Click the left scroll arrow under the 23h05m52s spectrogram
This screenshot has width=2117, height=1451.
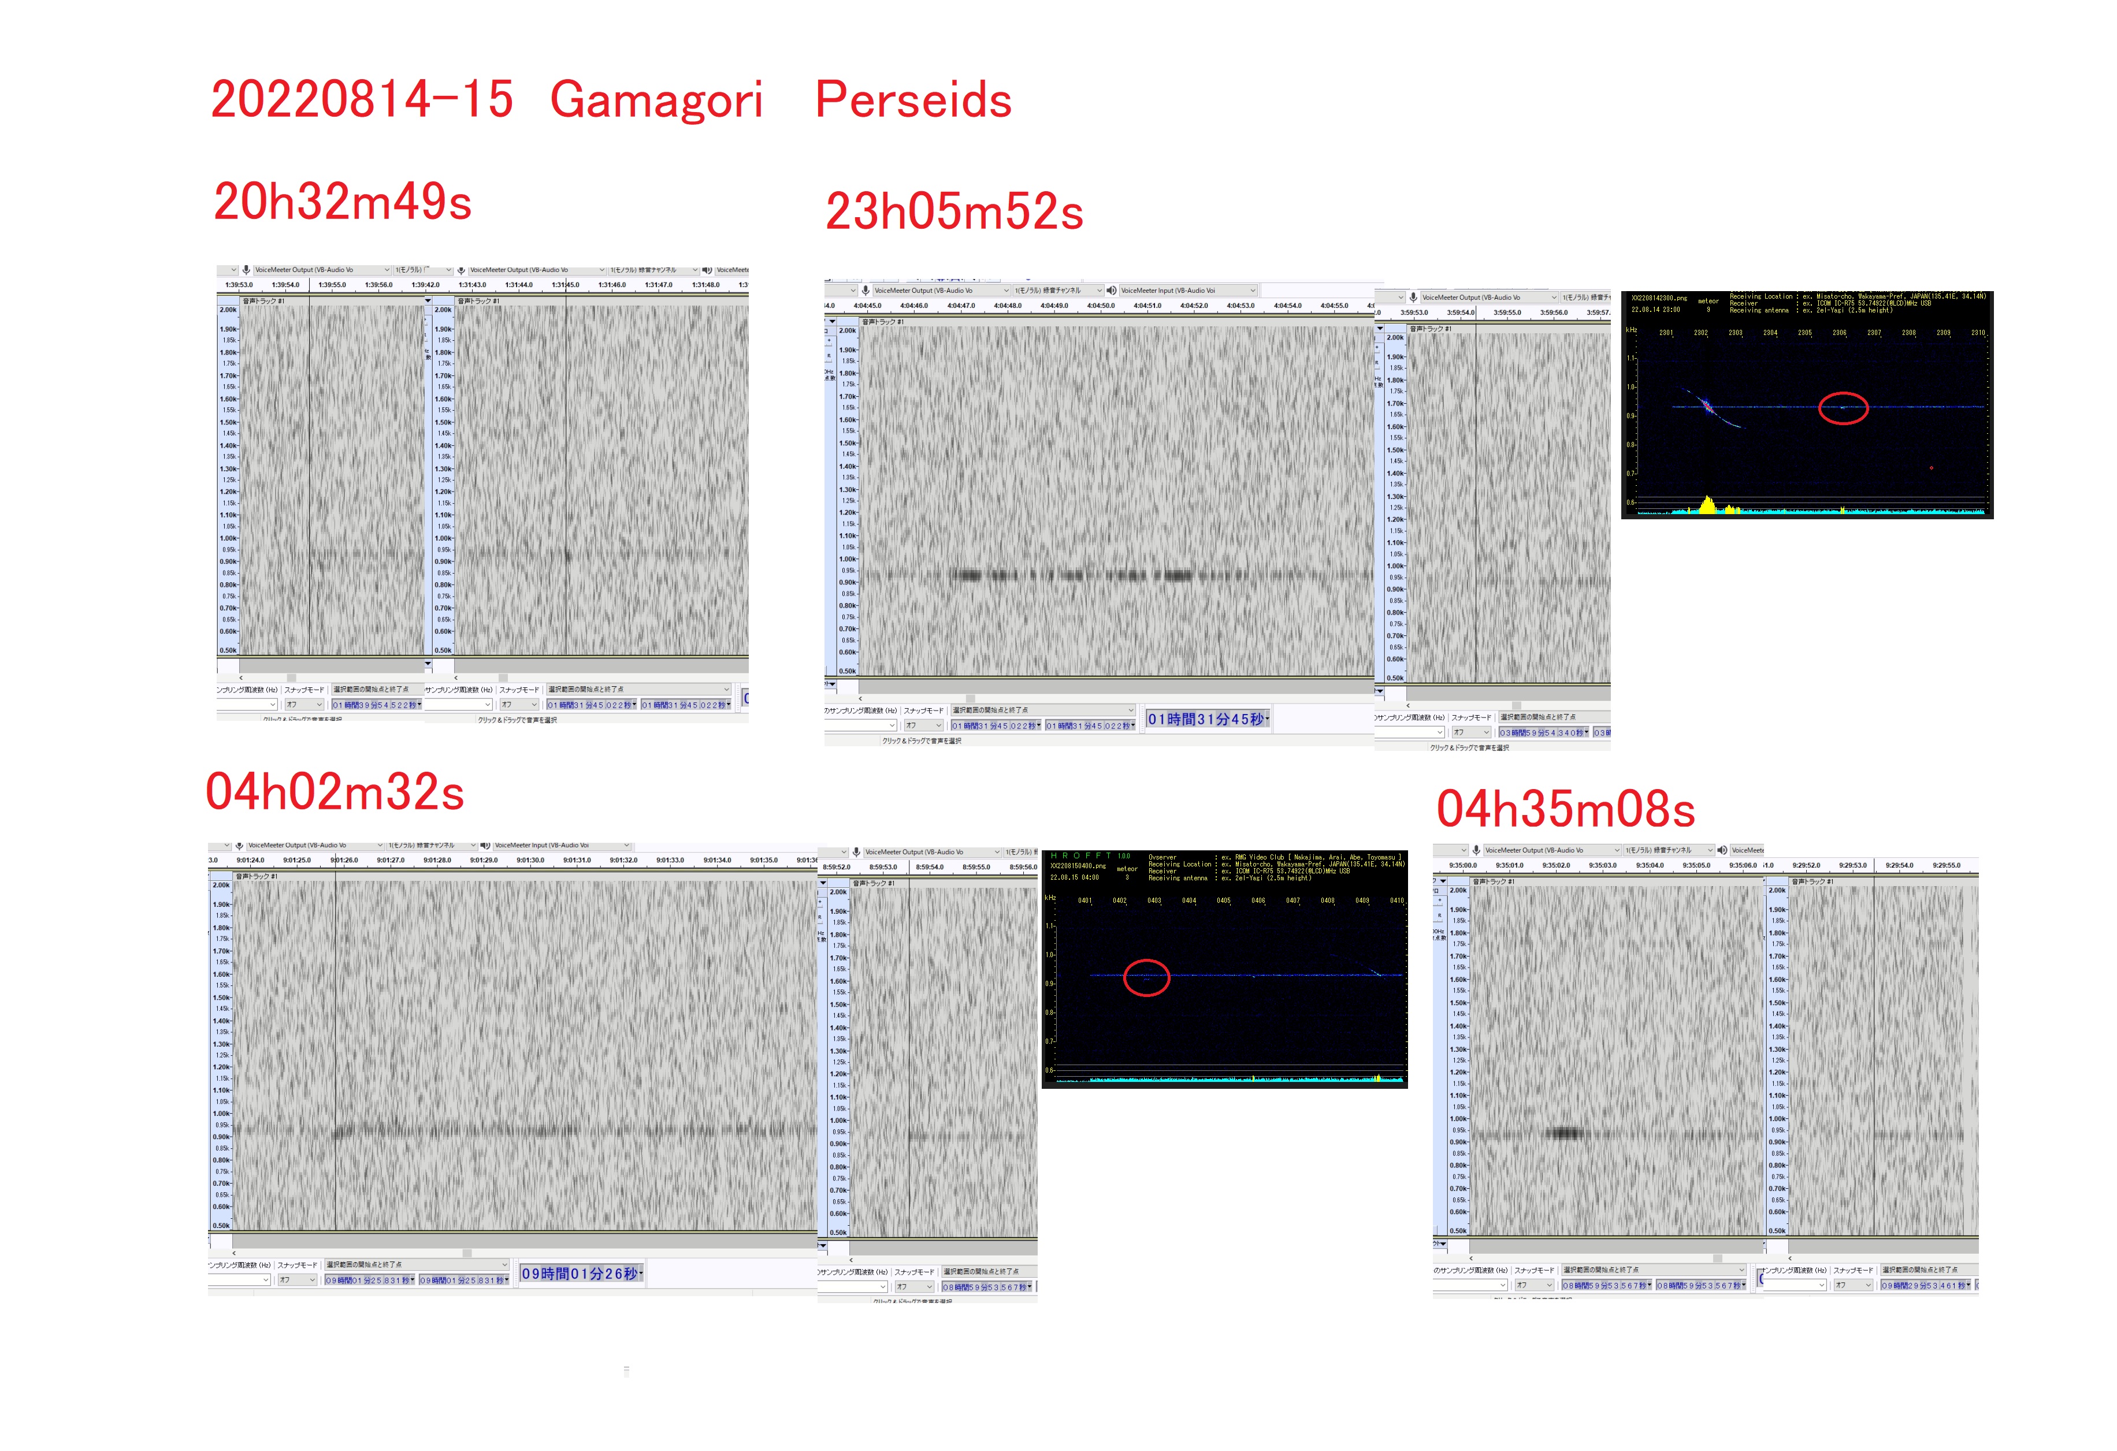coord(860,698)
